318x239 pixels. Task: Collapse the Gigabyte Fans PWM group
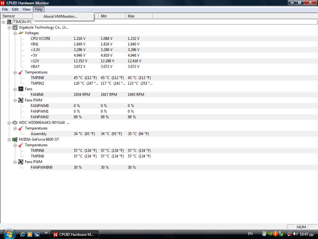15,101
